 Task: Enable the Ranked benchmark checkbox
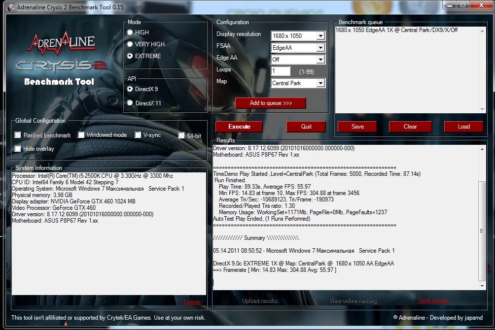coord(18,135)
